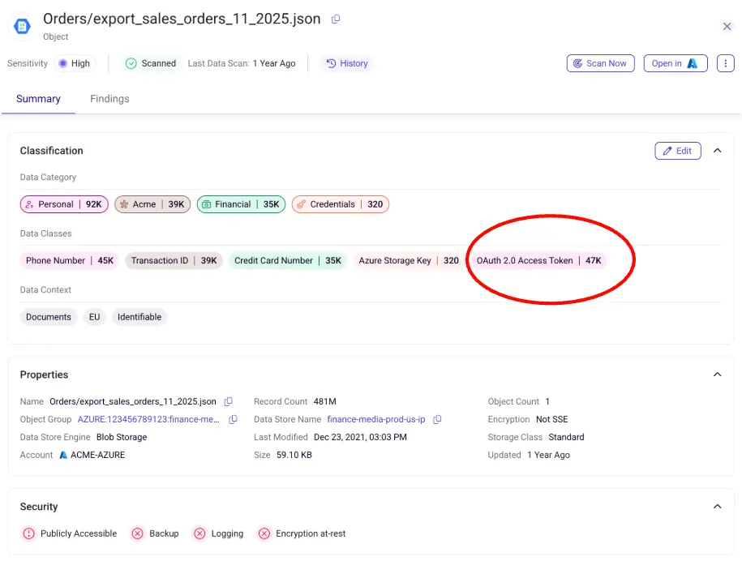Click the Acme category flower icon
Image resolution: width=742 pixels, height=561 pixels.
click(x=124, y=204)
